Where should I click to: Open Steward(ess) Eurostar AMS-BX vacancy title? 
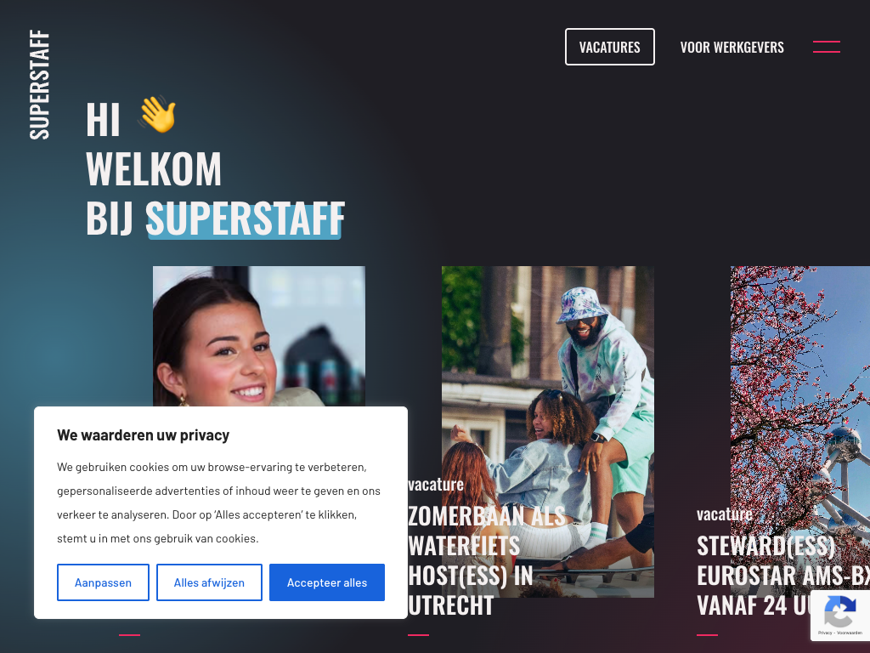(x=782, y=576)
